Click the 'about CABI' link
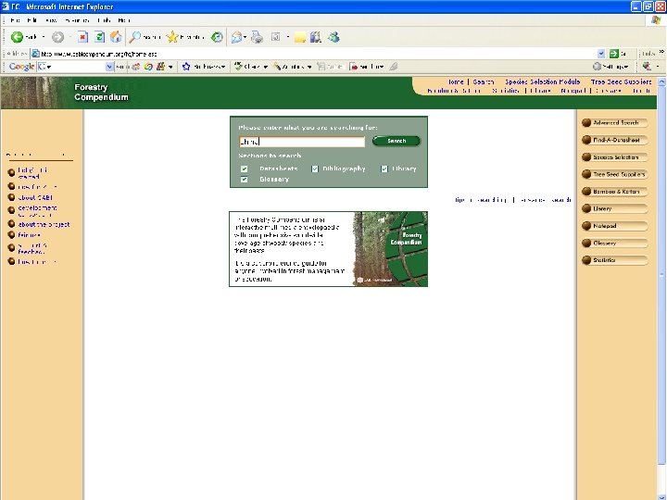The width and height of the screenshot is (667, 500). pyautogui.click(x=35, y=198)
